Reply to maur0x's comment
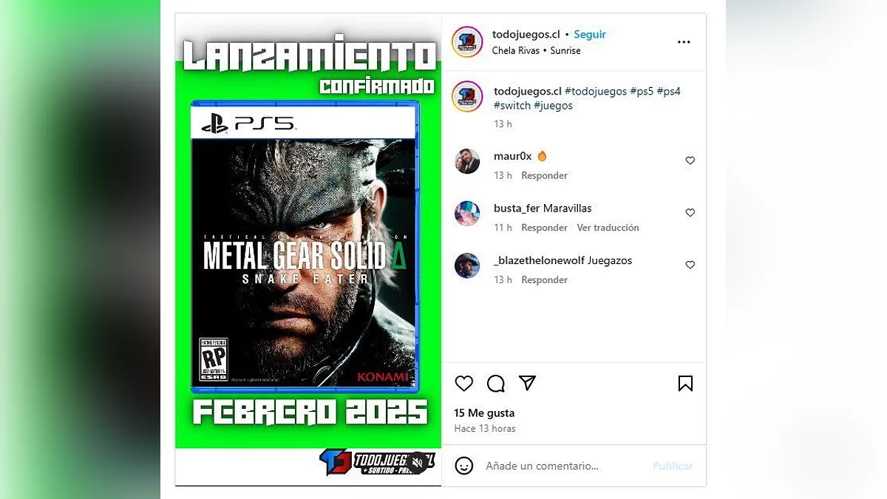Screen dimensions: 887x499 (544, 175)
